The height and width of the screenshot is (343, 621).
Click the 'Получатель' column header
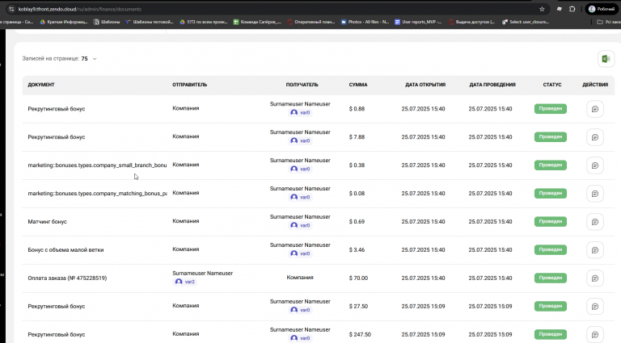[302, 85]
